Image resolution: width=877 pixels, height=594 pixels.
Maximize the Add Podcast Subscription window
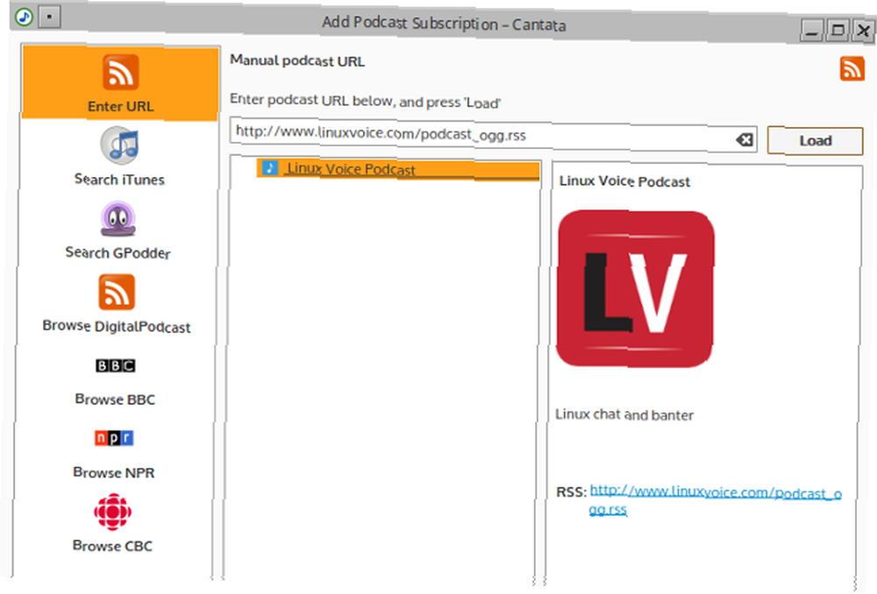(838, 30)
